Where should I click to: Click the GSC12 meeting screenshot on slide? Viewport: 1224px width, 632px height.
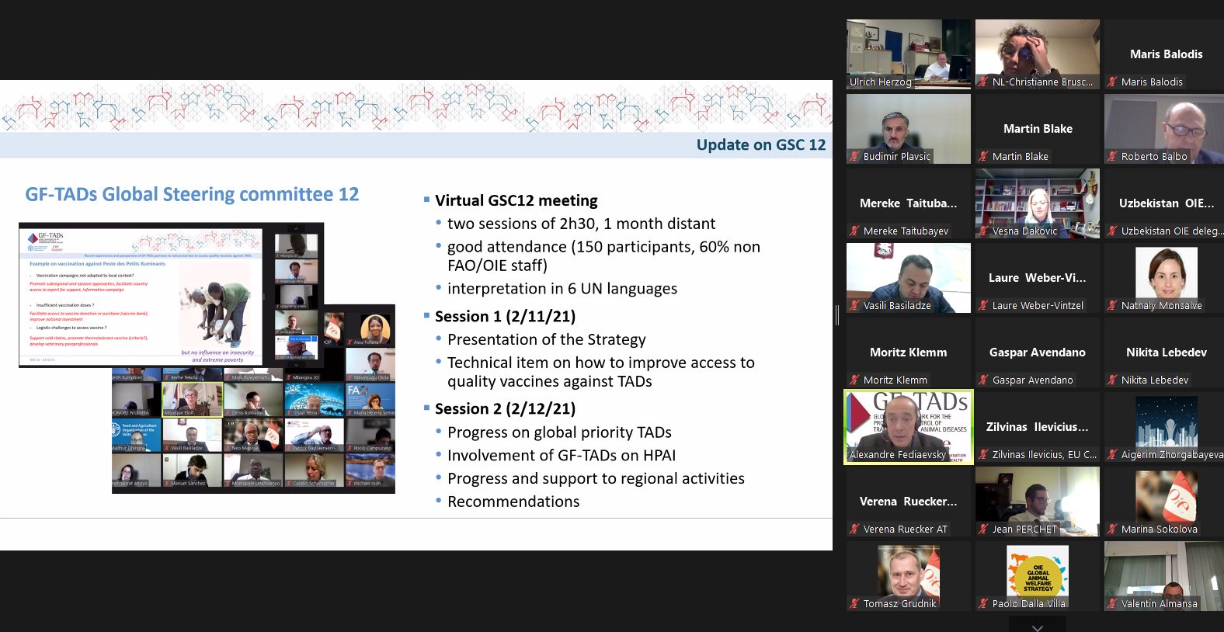pyautogui.click(x=207, y=359)
